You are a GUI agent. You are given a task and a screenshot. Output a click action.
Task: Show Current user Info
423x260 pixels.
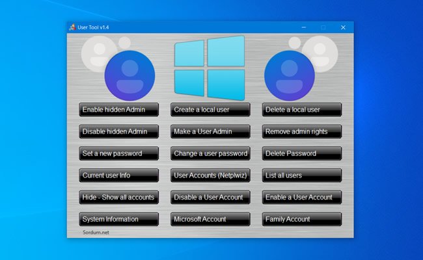(118, 175)
